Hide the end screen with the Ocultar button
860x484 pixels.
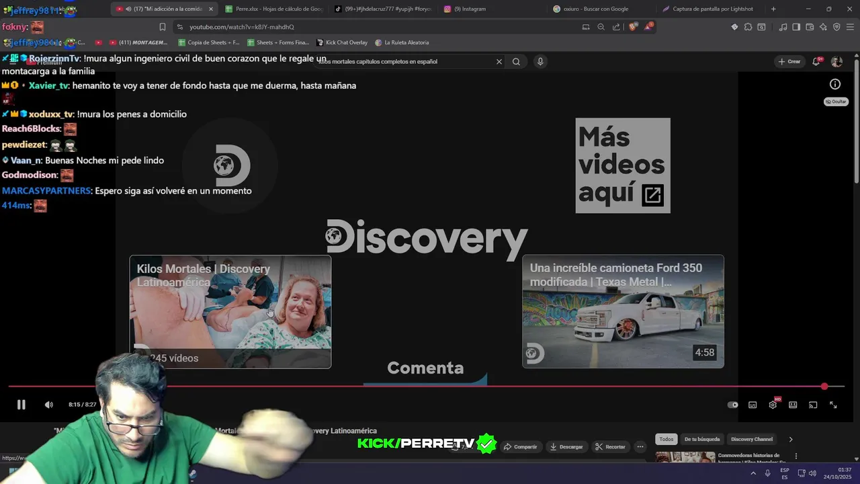pyautogui.click(x=836, y=102)
